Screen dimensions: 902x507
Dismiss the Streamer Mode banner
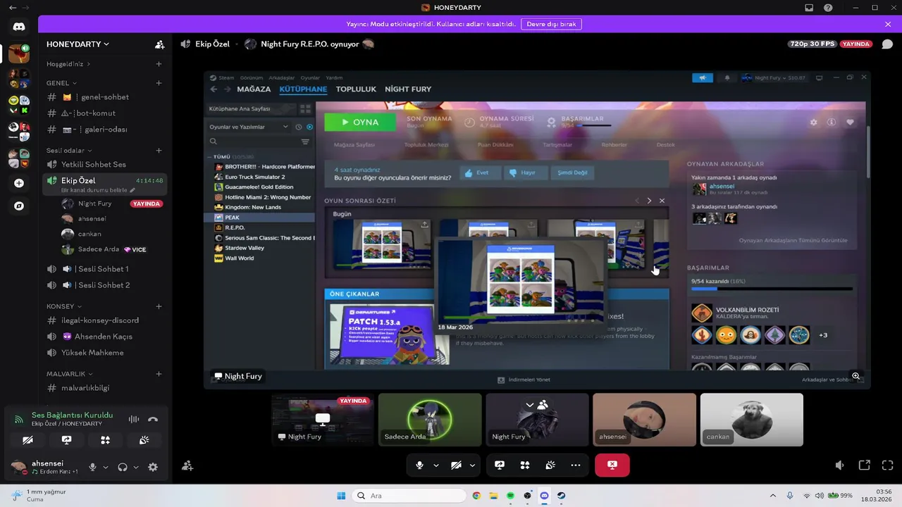[888, 24]
